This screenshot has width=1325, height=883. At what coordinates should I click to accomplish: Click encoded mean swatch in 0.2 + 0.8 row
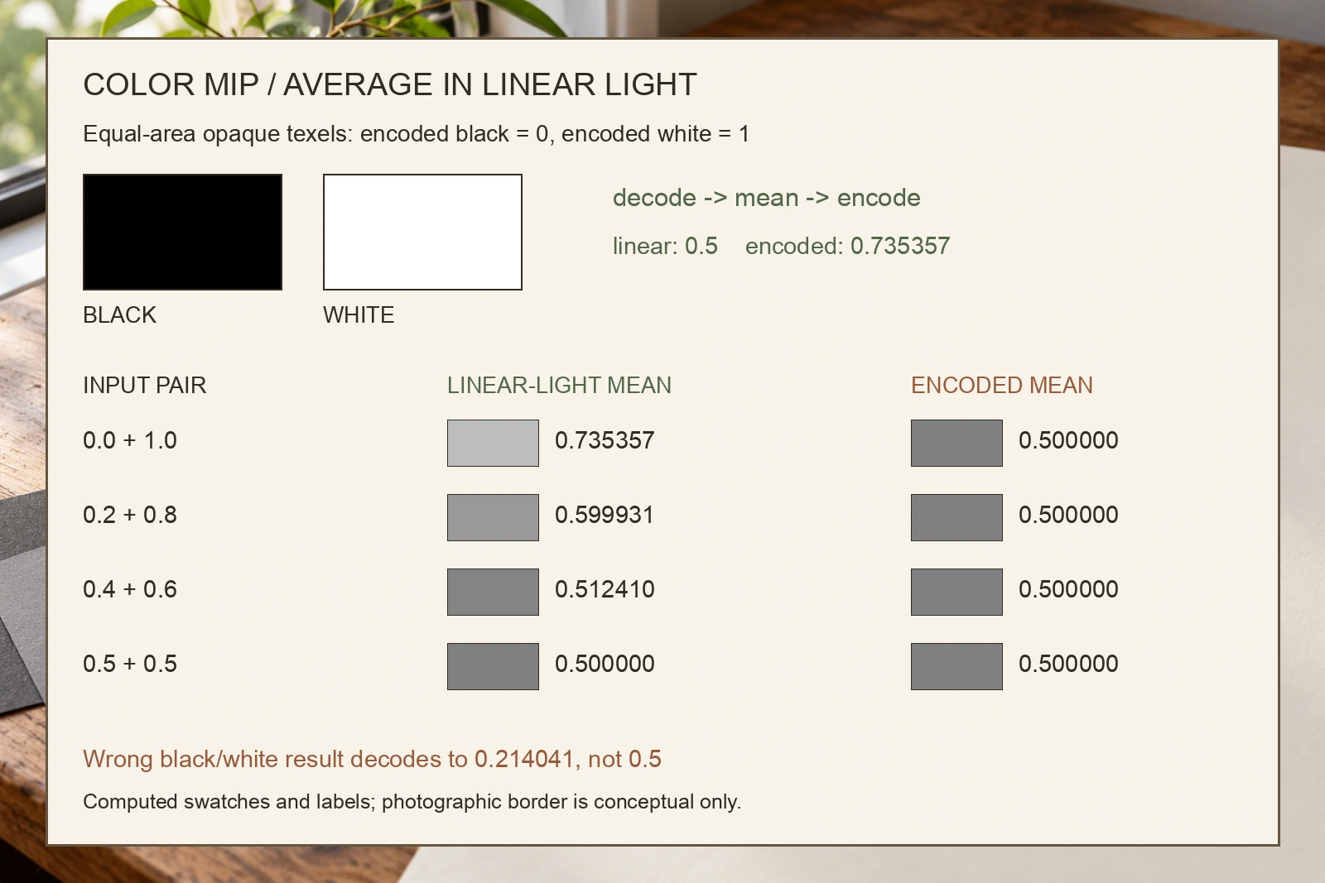click(956, 517)
